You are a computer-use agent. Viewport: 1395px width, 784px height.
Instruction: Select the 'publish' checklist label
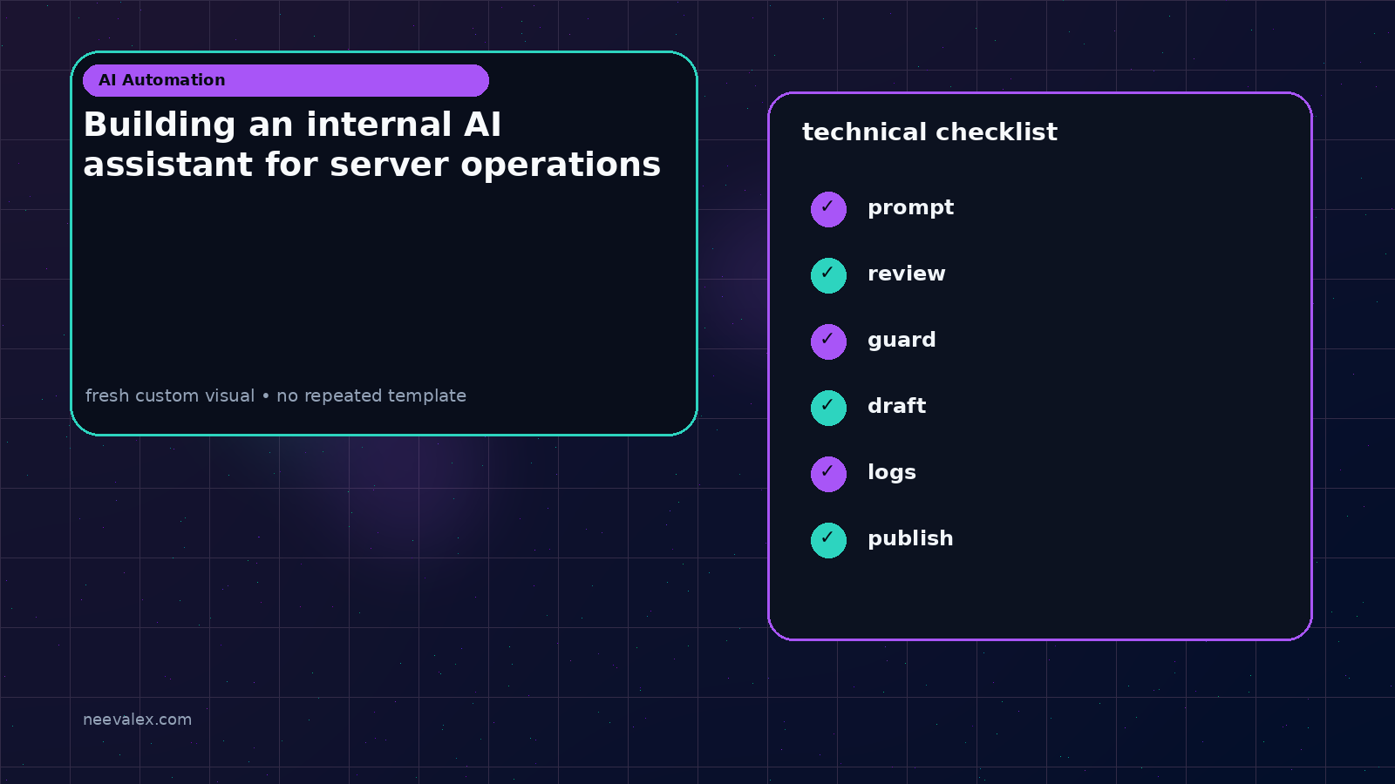[x=910, y=538]
